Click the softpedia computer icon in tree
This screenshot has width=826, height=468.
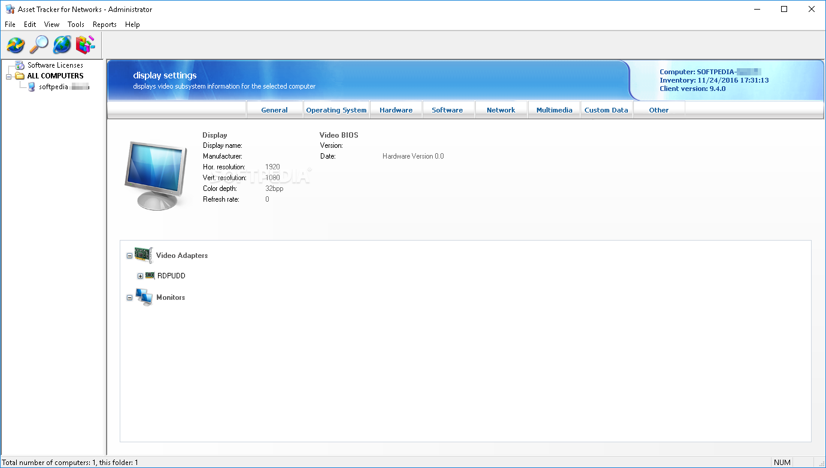(x=32, y=87)
